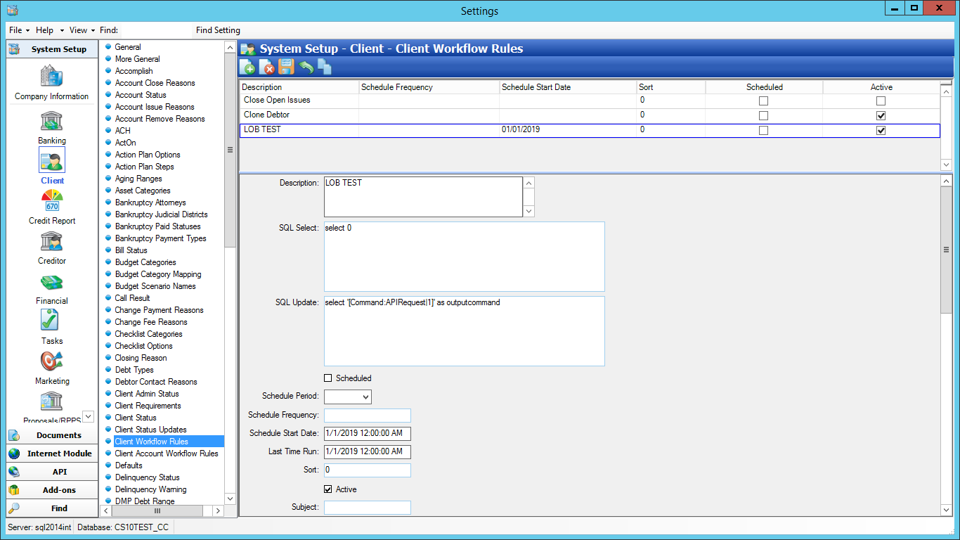Screen dimensions: 960x540
Task: Click the Find Setting button
Action: tap(218, 30)
